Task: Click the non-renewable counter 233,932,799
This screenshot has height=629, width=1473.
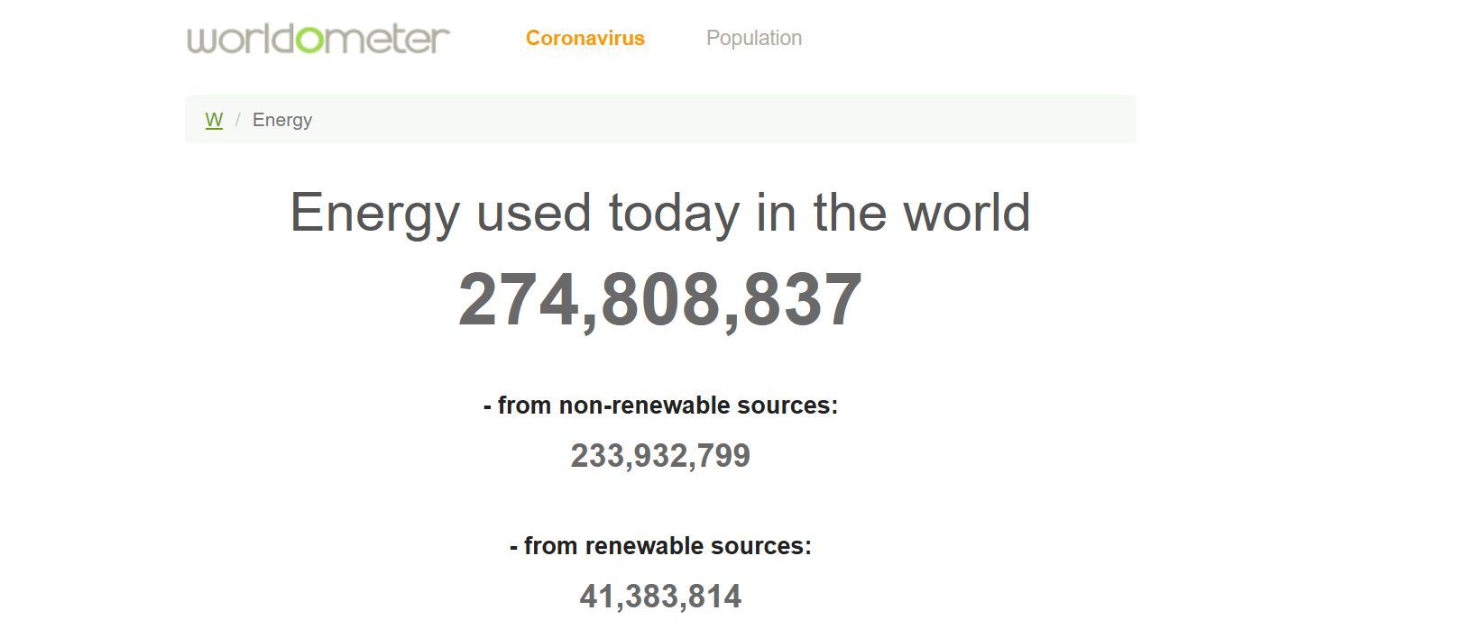Action: [x=660, y=456]
